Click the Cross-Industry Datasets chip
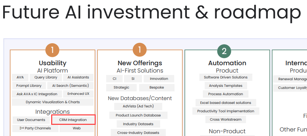 138,133
